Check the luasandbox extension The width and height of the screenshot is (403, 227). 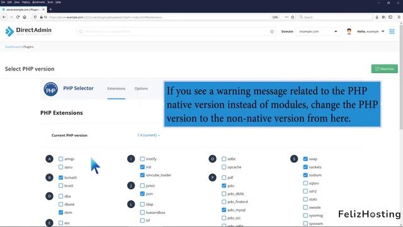142,212
